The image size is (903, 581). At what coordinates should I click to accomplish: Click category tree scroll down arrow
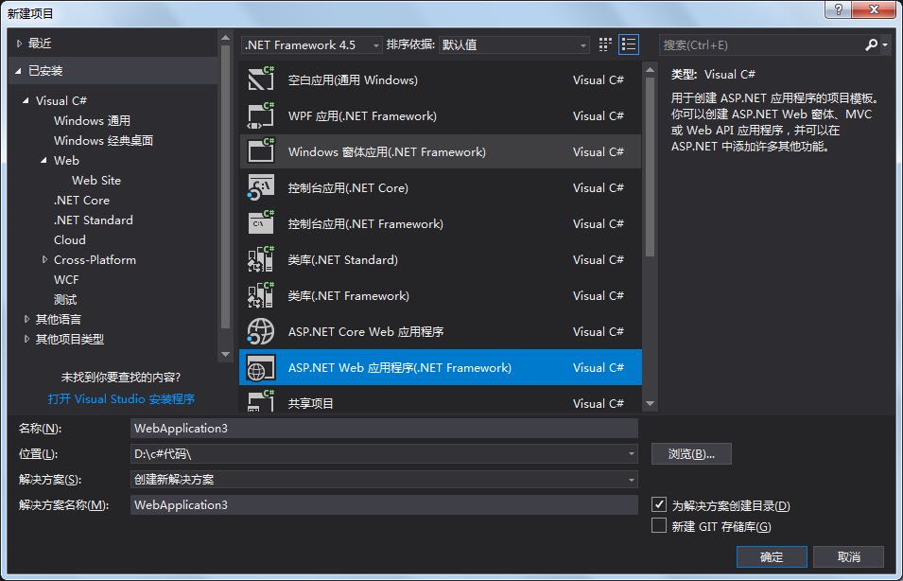coord(225,355)
